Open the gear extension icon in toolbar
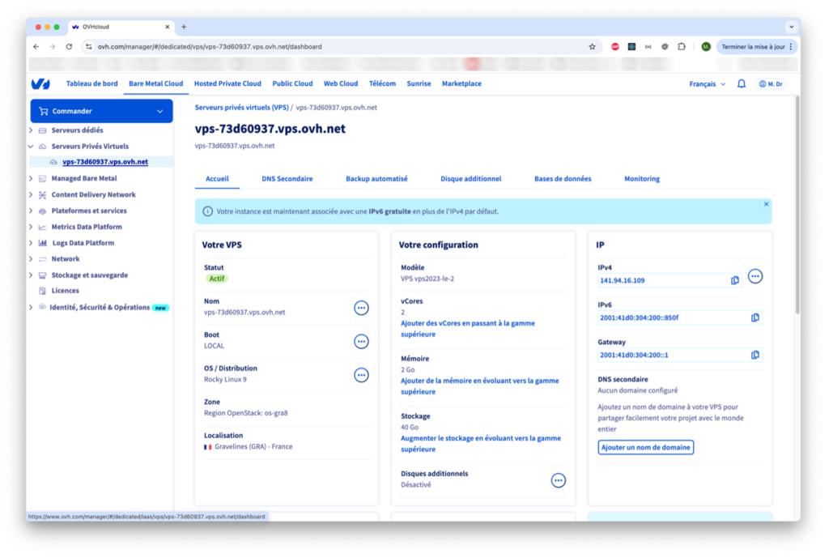 (665, 46)
